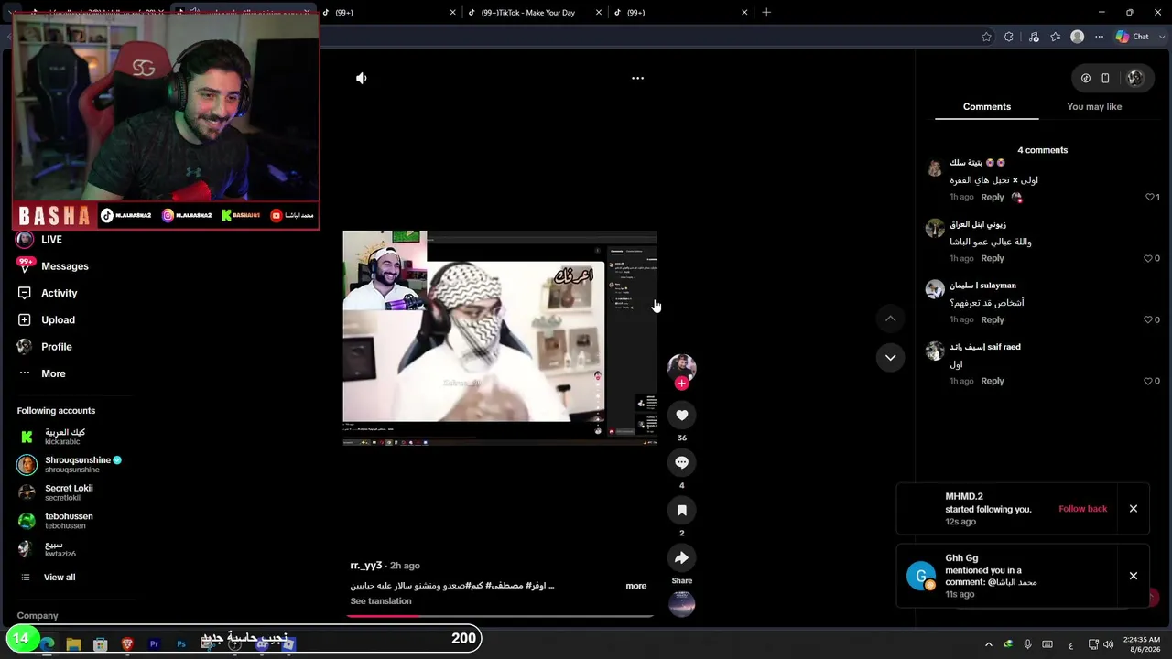
Task: Reply to sulayman's comment
Action: click(x=993, y=320)
